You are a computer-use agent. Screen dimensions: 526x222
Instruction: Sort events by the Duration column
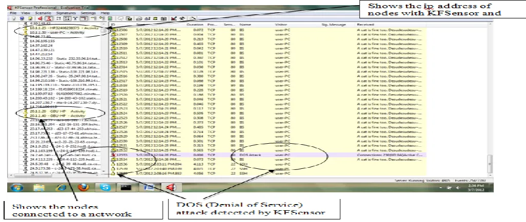(195, 25)
